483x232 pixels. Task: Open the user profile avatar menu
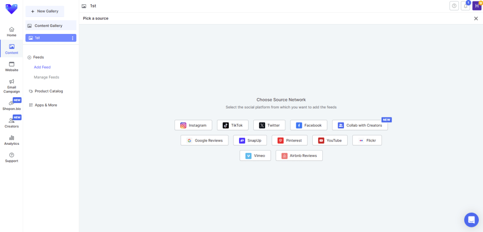point(477,6)
